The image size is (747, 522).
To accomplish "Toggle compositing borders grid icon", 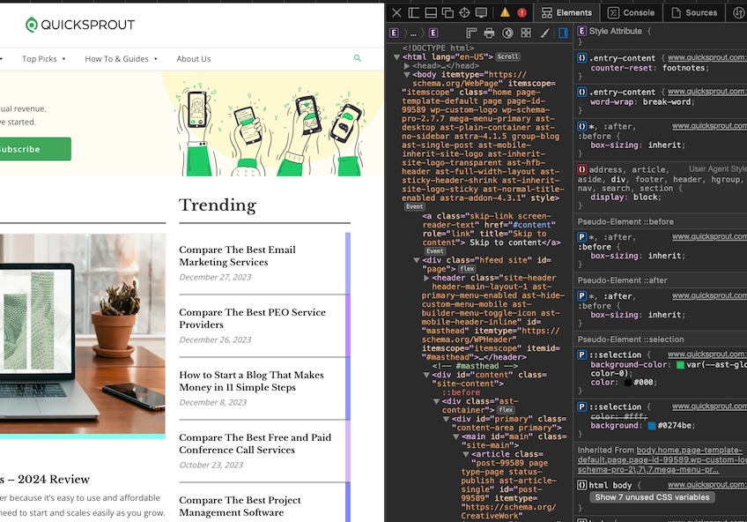I will (x=526, y=33).
